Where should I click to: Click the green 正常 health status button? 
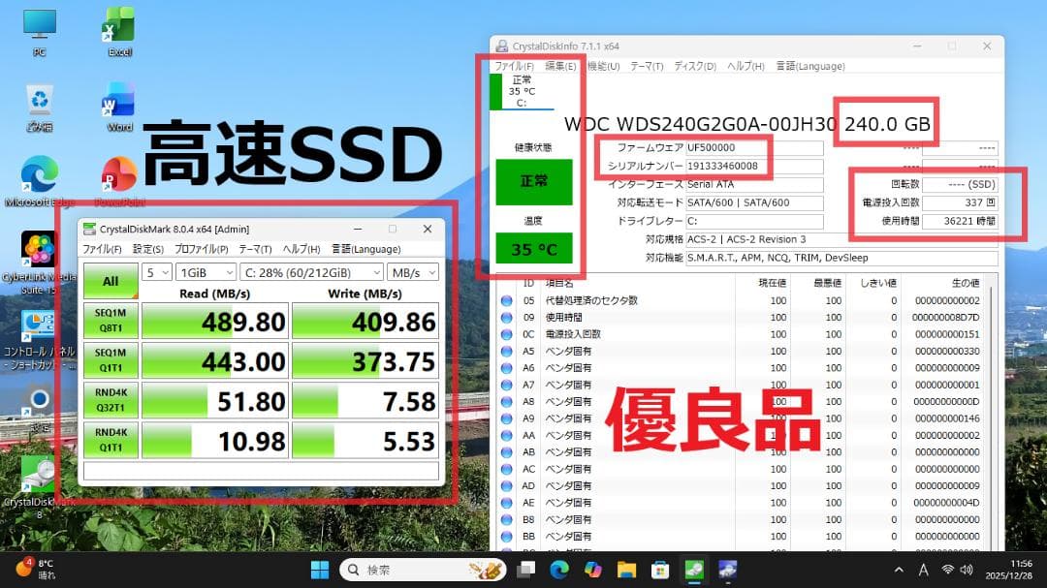[x=536, y=182]
